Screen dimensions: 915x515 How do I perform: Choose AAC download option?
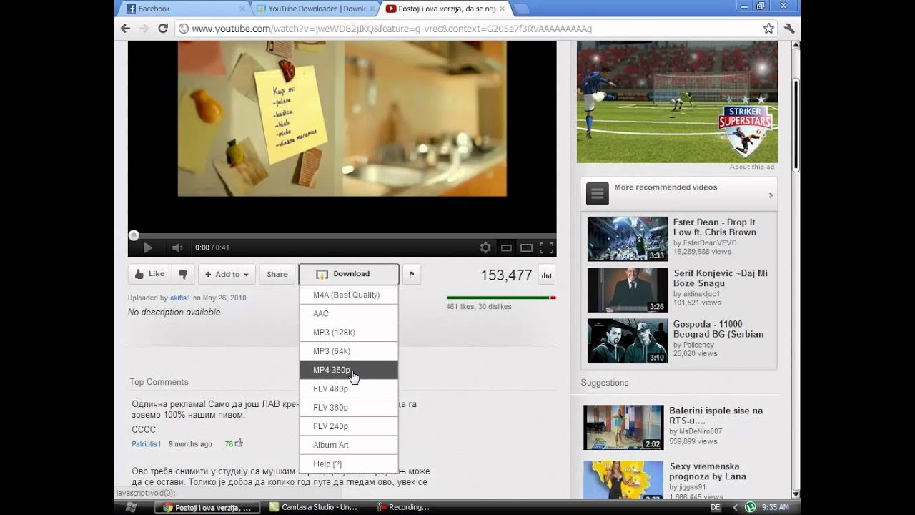(349, 313)
